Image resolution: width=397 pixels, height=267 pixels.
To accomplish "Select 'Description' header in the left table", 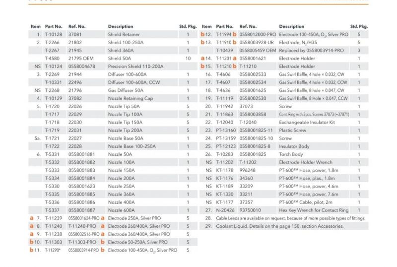I will pyautogui.click(x=121, y=26).
